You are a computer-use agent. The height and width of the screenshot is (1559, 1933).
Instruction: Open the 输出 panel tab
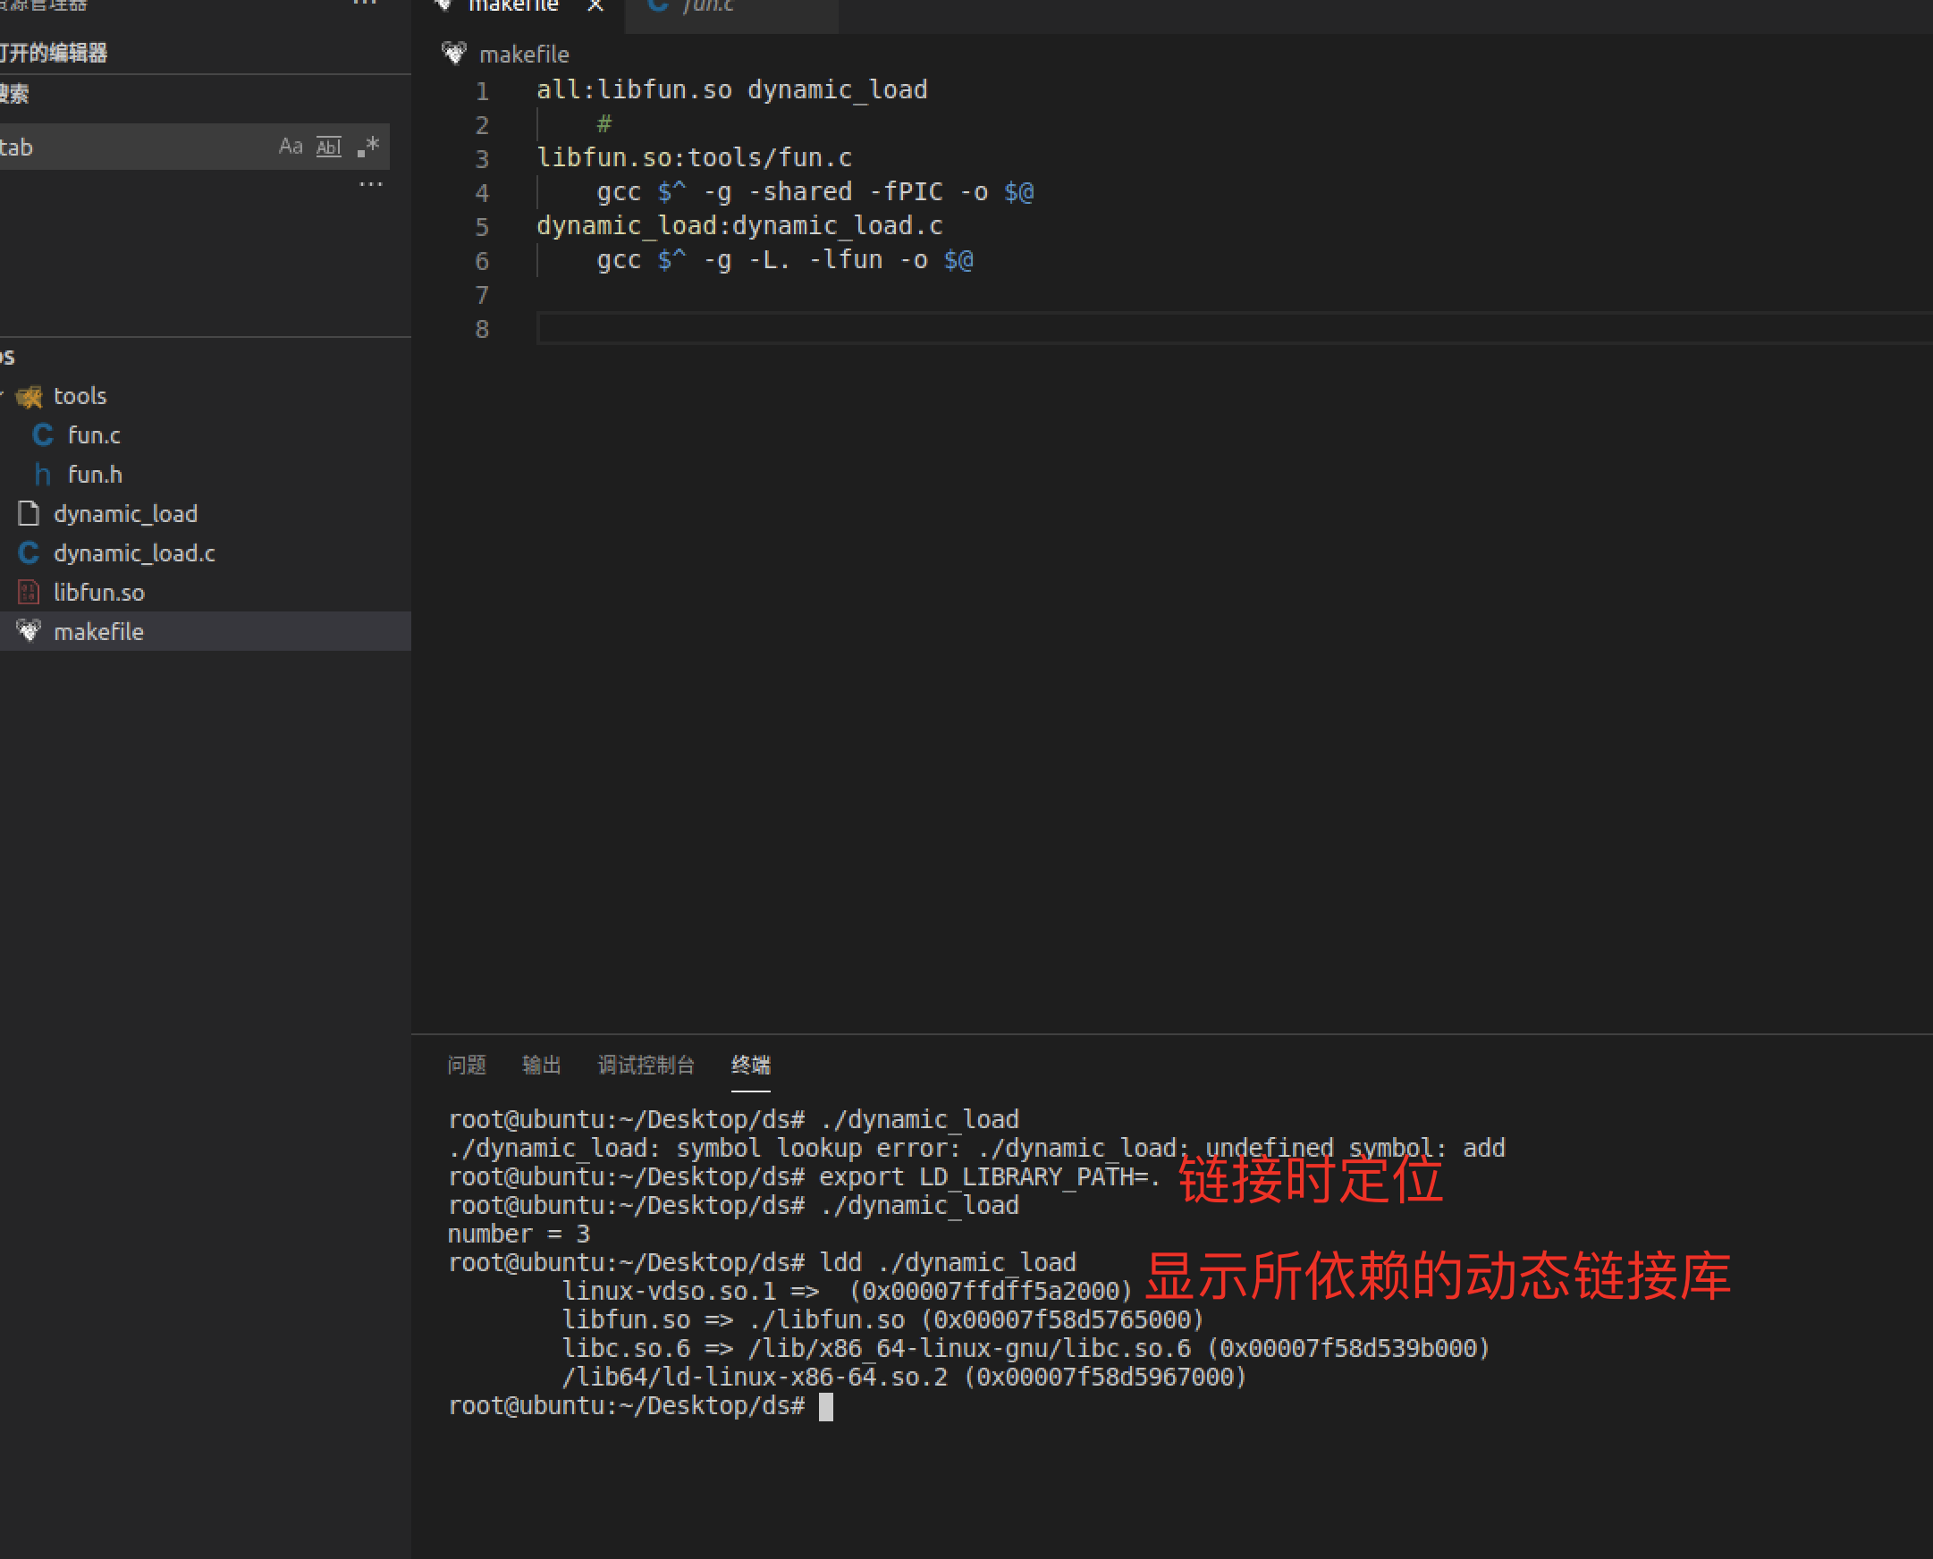(542, 1065)
